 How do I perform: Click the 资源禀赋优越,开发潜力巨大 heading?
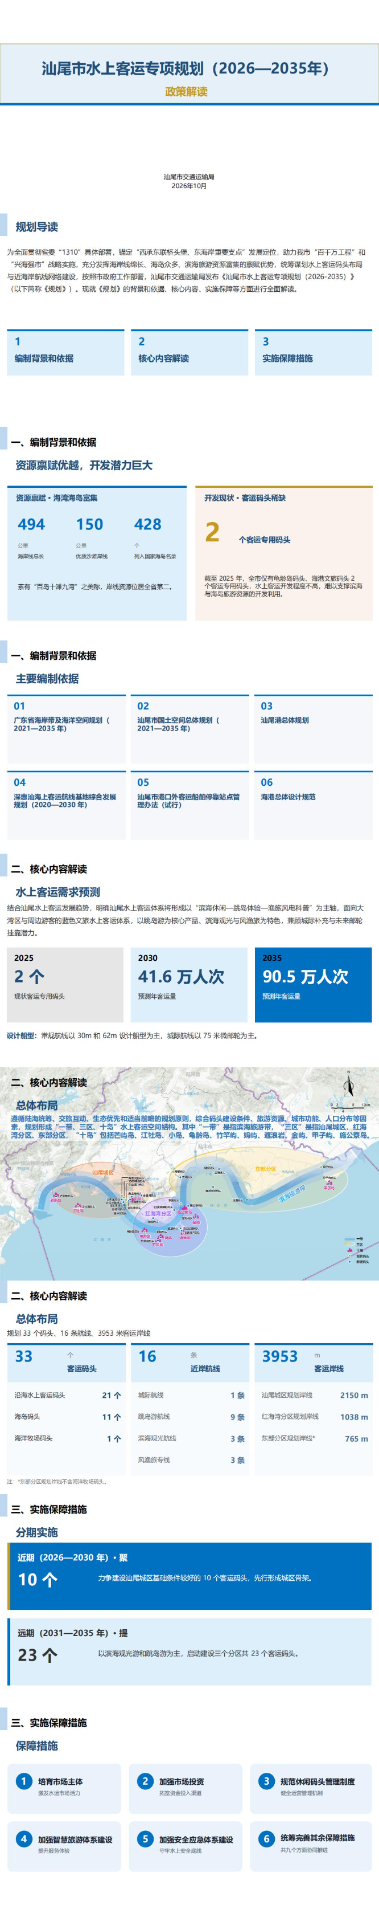(84, 464)
